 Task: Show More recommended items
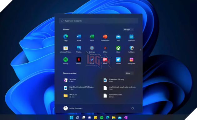pyautogui.click(x=129, y=73)
